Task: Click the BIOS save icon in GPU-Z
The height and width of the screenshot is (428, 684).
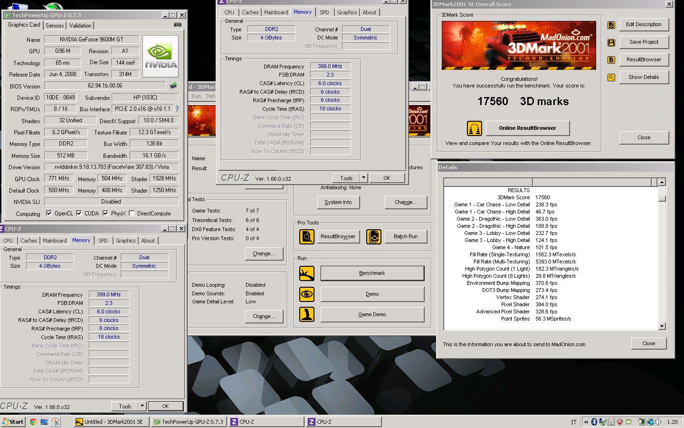Action: [173, 86]
